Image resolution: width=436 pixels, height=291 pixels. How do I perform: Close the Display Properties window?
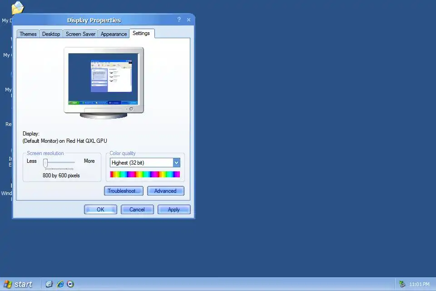coord(188,20)
